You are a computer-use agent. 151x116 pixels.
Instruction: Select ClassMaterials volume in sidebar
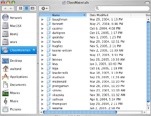coord(19,50)
